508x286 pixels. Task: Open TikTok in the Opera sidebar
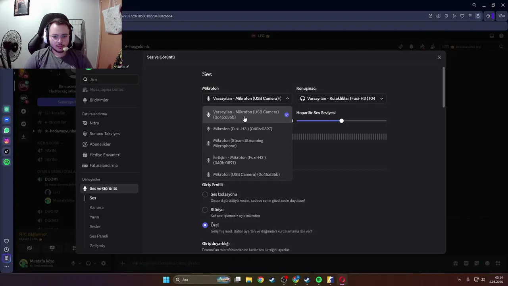point(7,151)
